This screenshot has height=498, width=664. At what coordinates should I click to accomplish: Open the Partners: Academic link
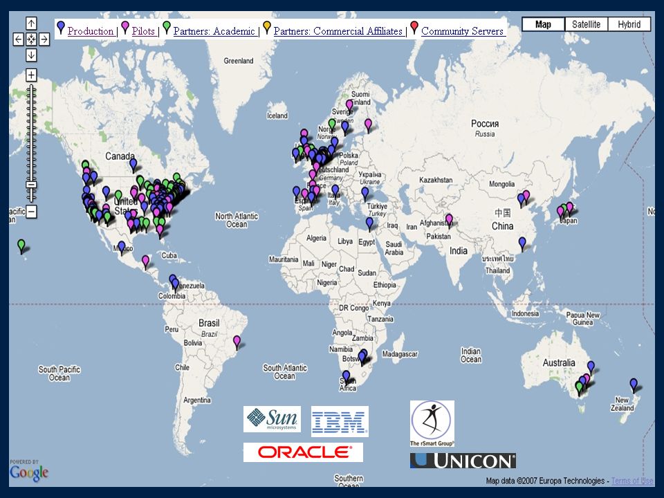[x=214, y=31]
